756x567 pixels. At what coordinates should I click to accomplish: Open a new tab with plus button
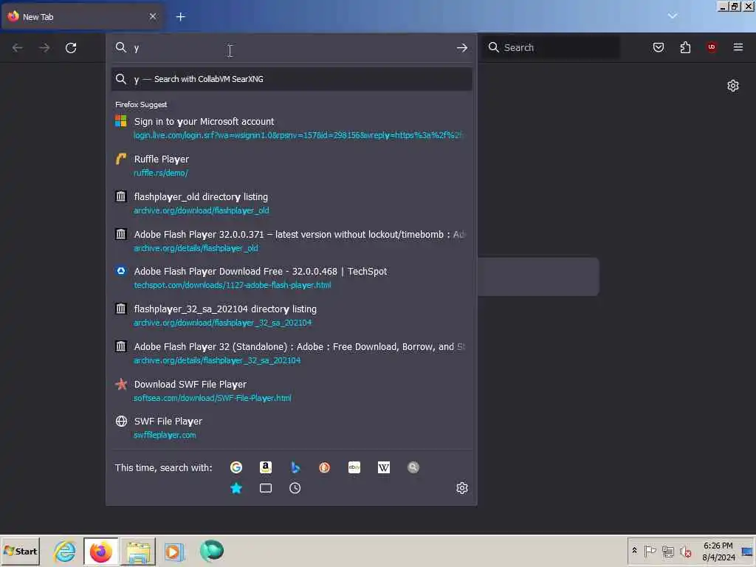[x=180, y=17]
